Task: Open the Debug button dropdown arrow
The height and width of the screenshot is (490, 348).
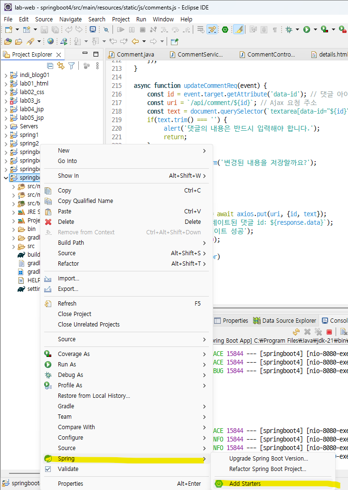Action: coord(298,29)
